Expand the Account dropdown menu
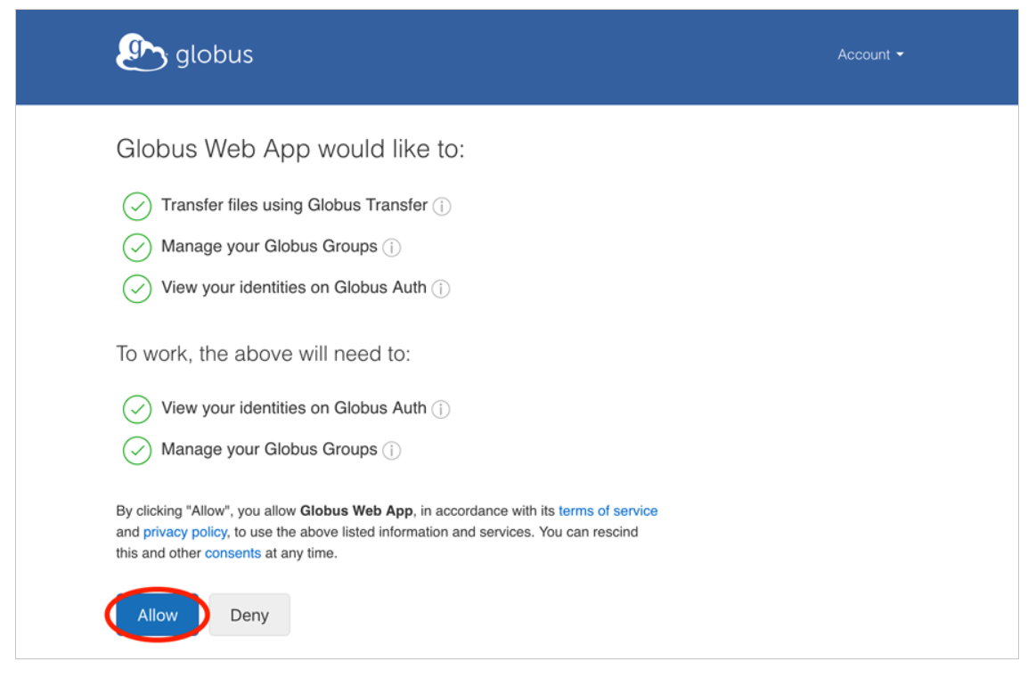Screen dimensions: 1036x678 [869, 54]
